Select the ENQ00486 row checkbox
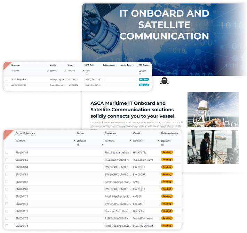The height and width of the screenshot is (233, 247). pyautogui.click(x=7, y=152)
